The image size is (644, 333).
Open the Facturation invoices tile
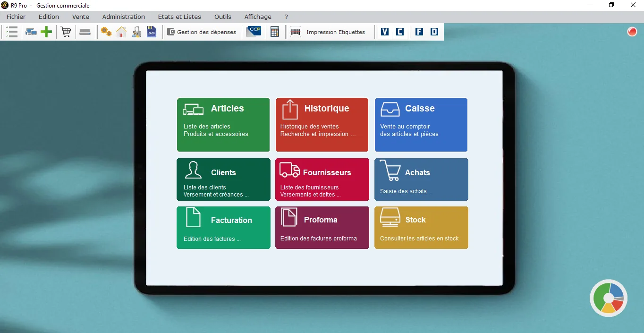(x=223, y=228)
